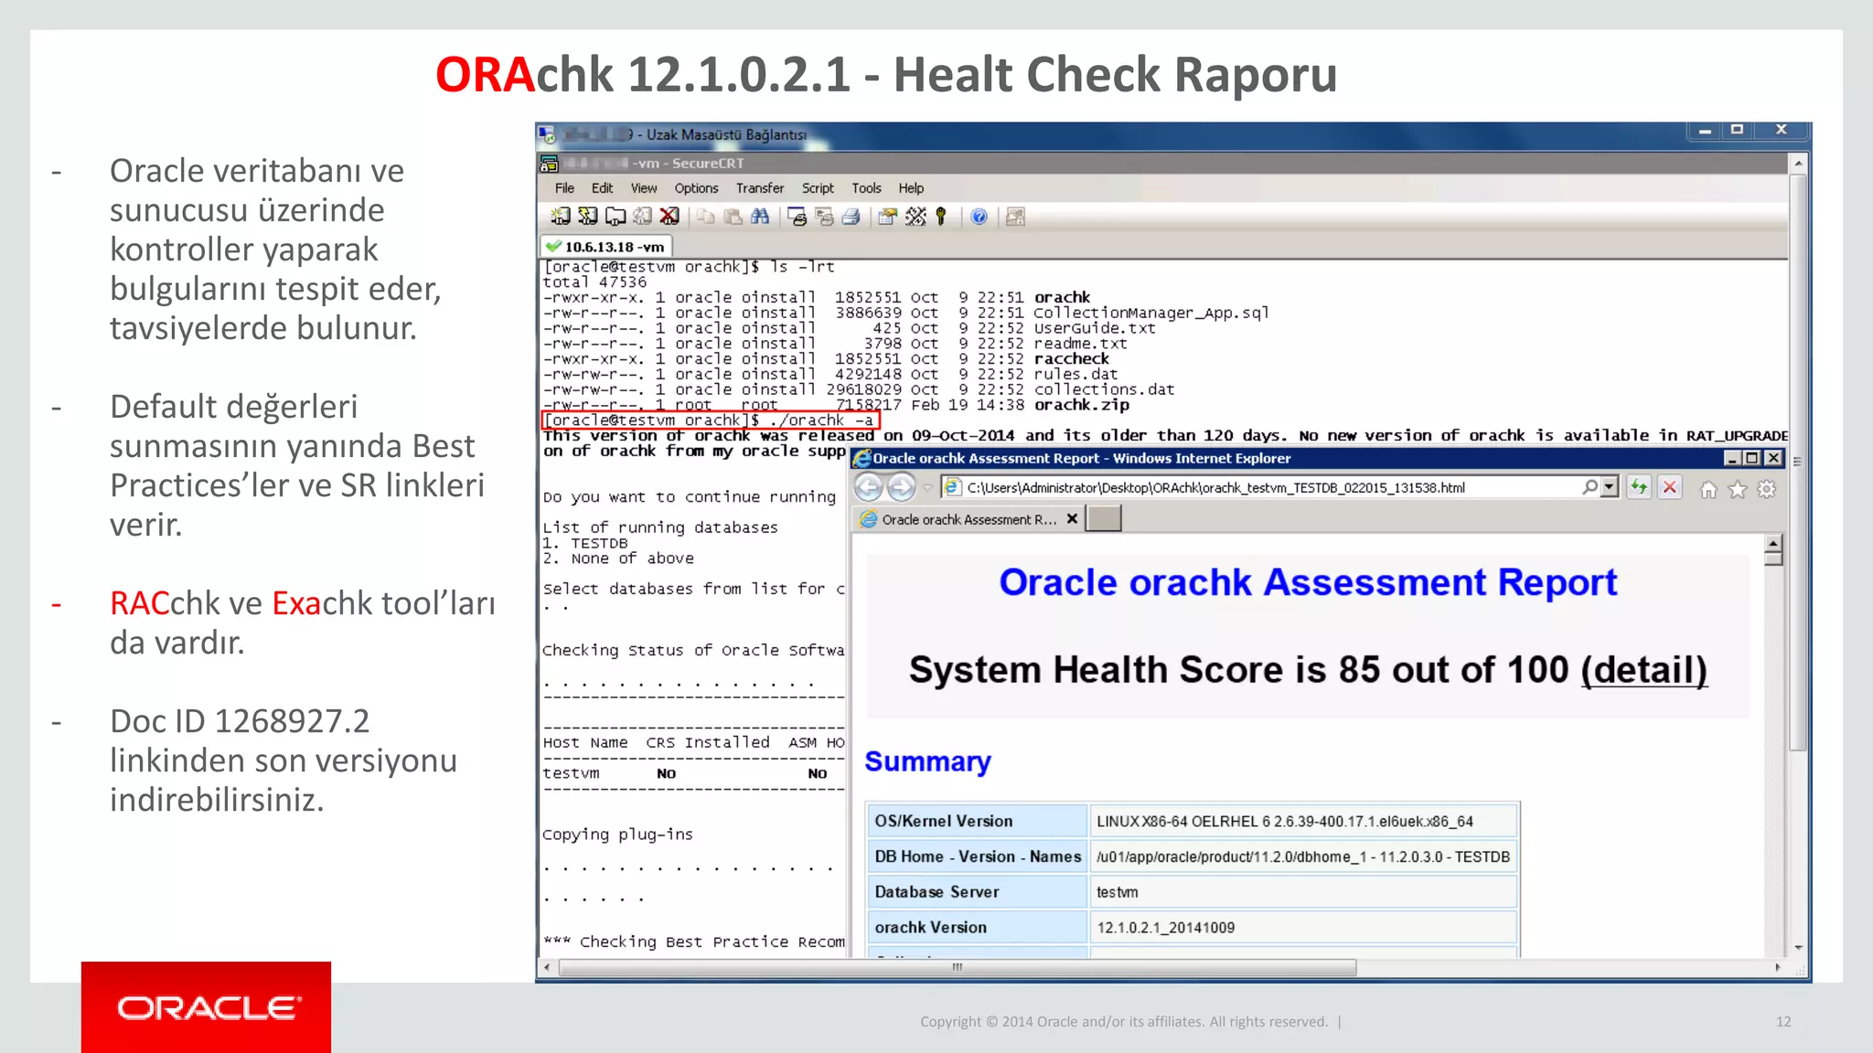This screenshot has height=1053, width=1873.
Task: Click the IE page scroll-up arrow
Action: 1773,542
